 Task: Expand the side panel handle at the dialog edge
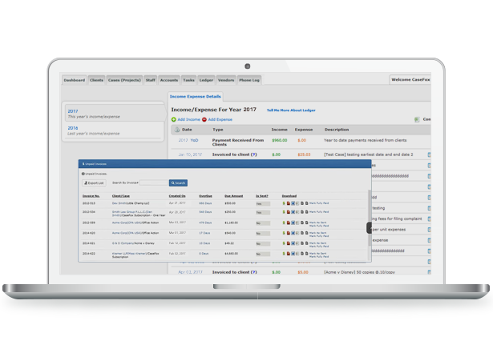pos(370,228)
